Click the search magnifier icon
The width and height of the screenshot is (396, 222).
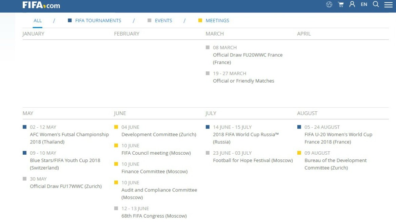[376, 4]
